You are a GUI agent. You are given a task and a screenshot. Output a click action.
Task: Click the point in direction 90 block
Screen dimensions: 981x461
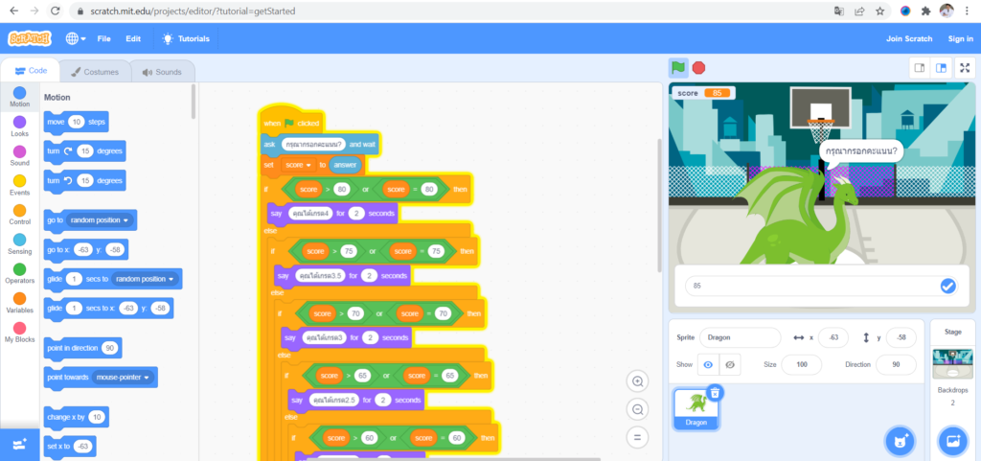tap(82, 349)
